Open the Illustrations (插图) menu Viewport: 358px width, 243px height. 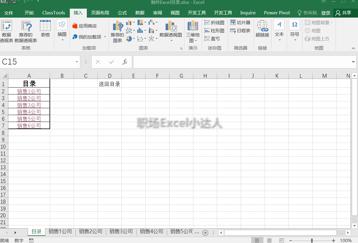click(x=62, y=31)
